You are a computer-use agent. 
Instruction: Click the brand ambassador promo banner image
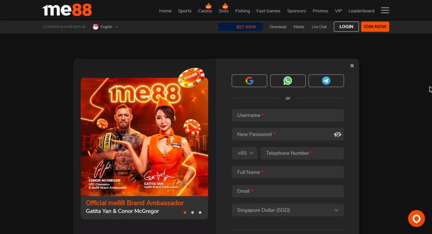click(144, 137)
